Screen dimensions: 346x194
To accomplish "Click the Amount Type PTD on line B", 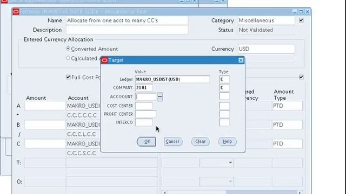I will coord(287,124).
